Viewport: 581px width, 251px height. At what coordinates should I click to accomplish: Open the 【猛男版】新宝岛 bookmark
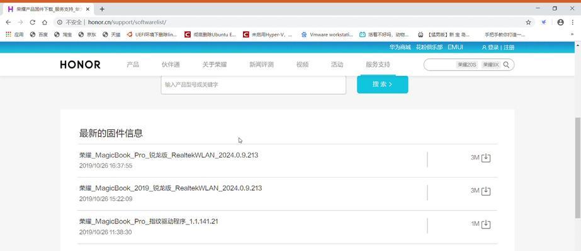coord(444,35)
